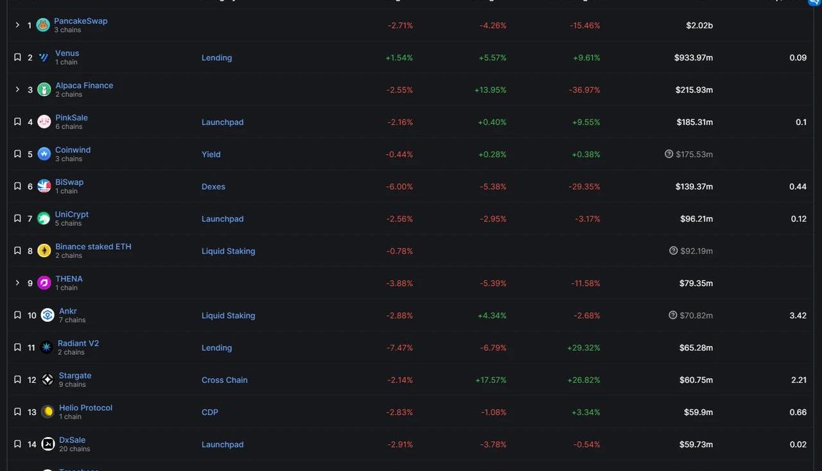
Task: Expand the Alpaca Finance row
Action: coord(17,90)
